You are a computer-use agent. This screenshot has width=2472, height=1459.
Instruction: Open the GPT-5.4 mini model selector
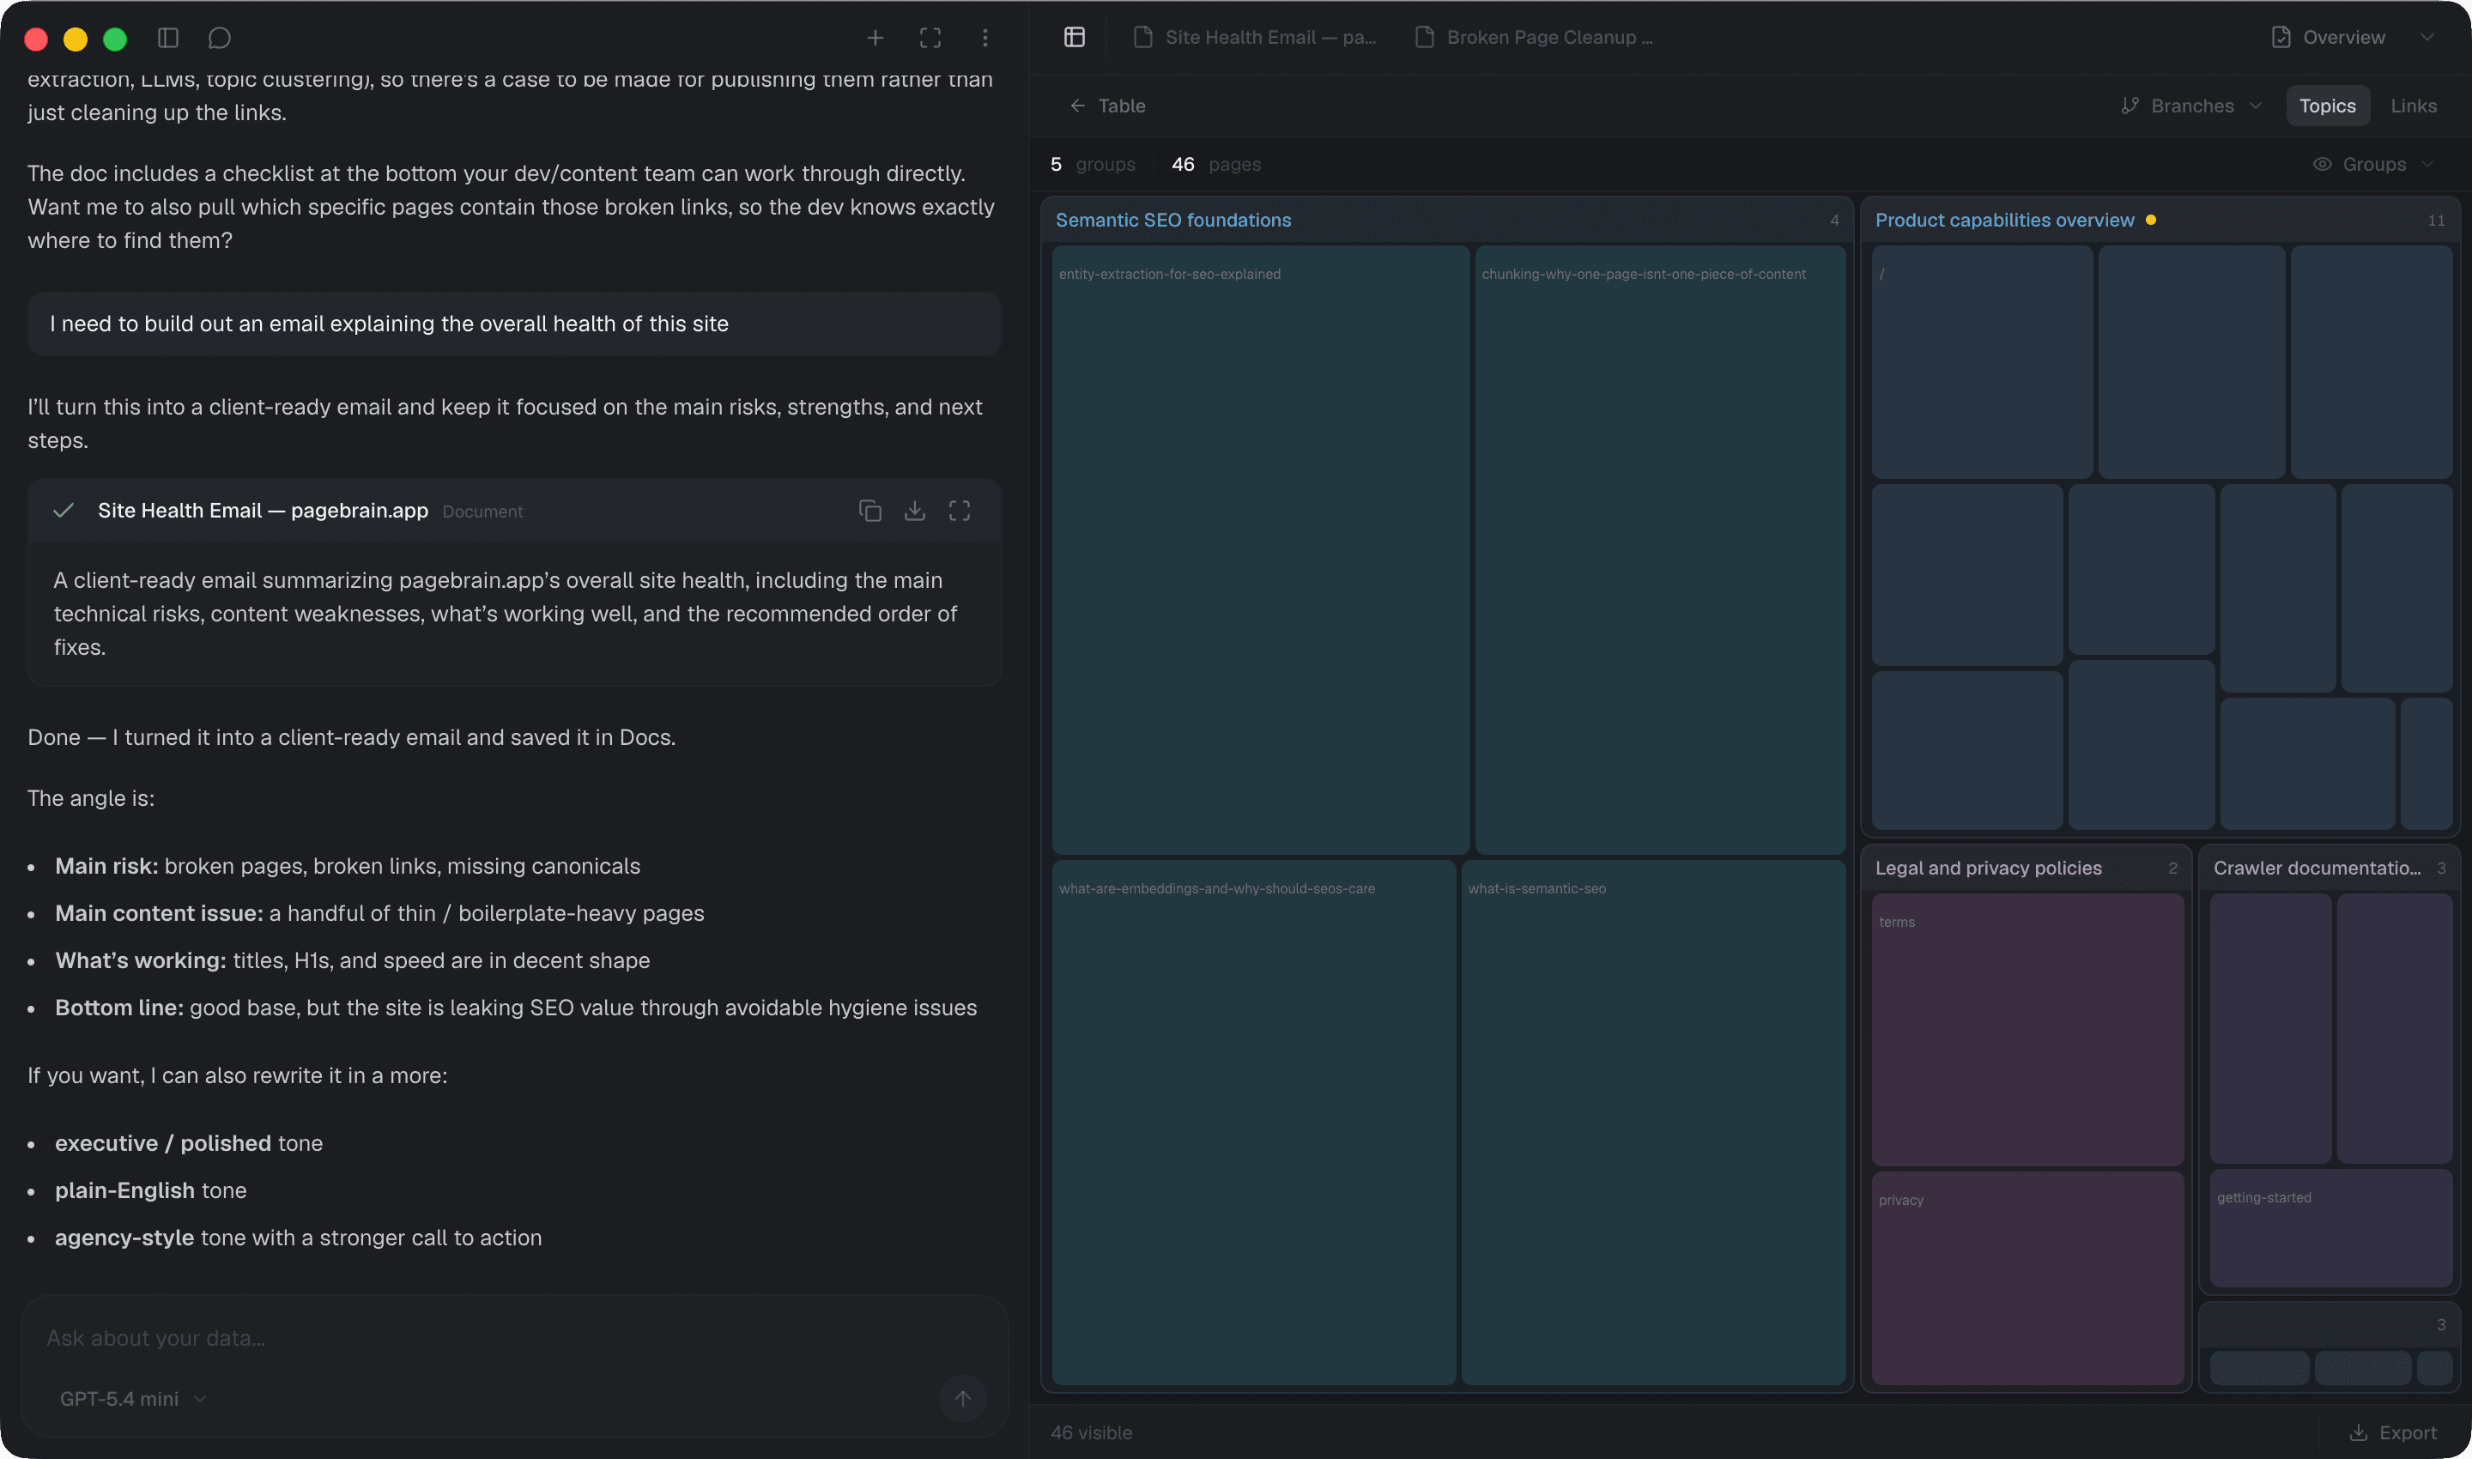click(133, 1399)
